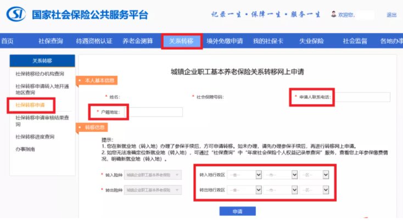Click the 本人基本信息 section label
The height and width of the screenshot is (223, 403).
coord(97,81)
